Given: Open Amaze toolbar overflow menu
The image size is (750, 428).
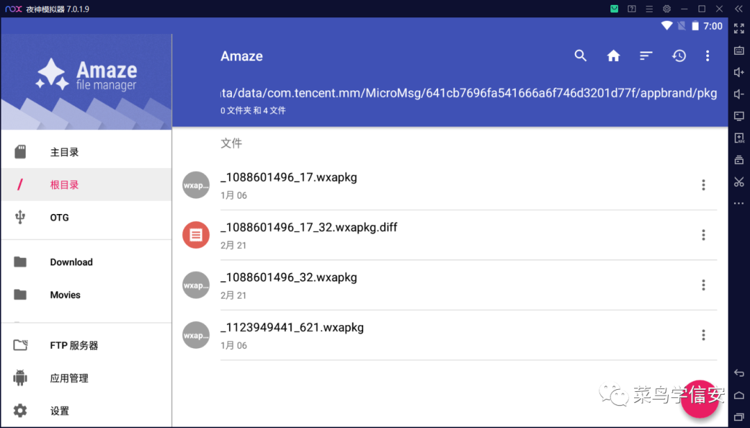Looking at the screenshot, I should pyautogui.click(x=708, y=56).
